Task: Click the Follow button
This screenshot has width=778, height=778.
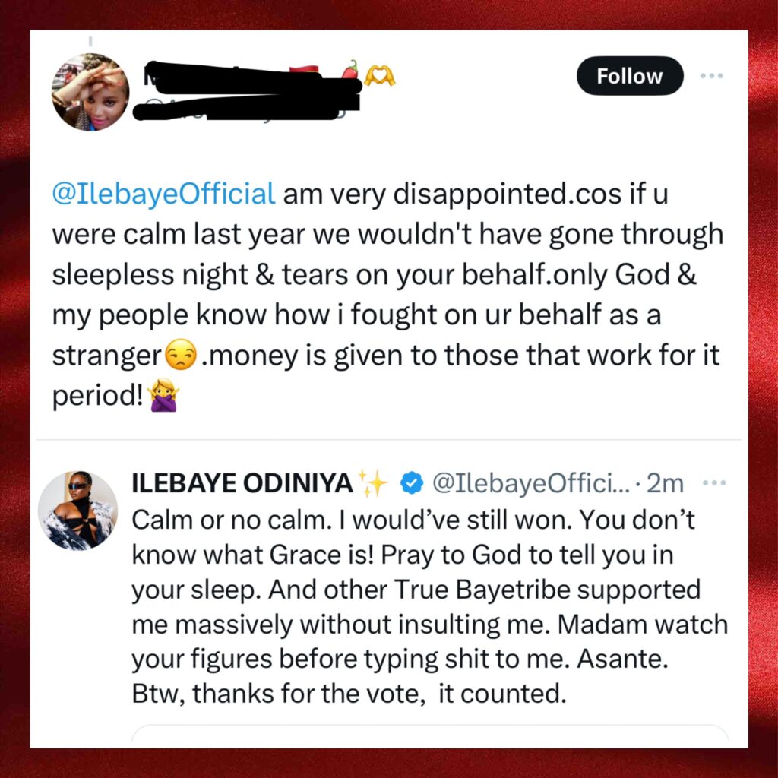Action: (x=629, y=76)
